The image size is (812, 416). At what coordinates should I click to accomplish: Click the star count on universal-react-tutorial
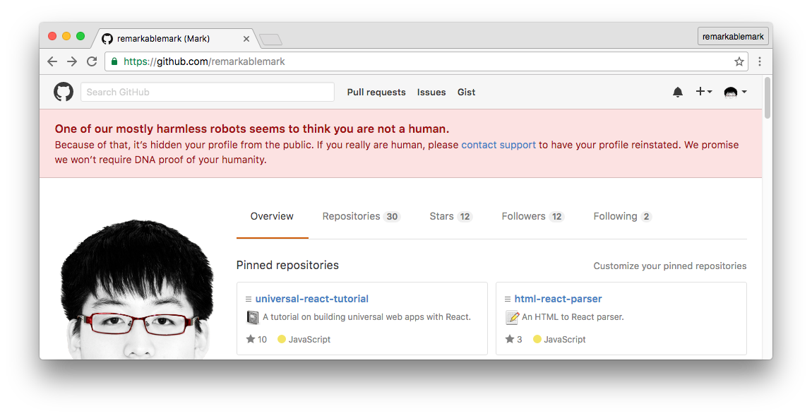pyautogui.click(x=256, y=339)
